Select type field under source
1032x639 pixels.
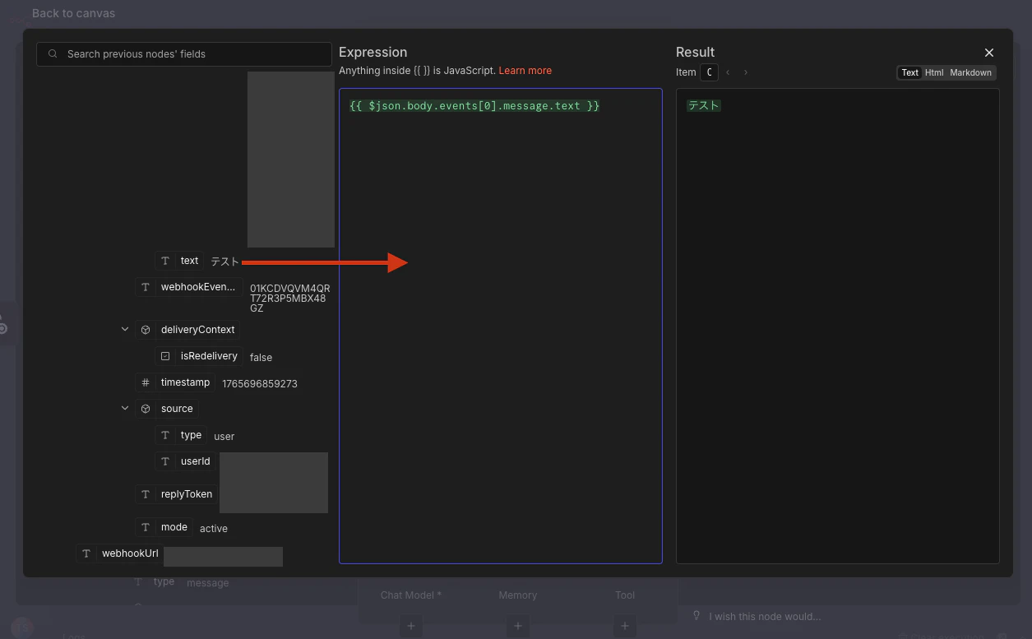click(181, 435)
